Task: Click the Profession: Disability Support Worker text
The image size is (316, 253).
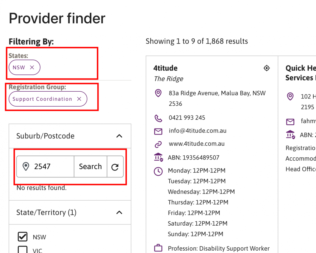Action: tap(219, 249)
